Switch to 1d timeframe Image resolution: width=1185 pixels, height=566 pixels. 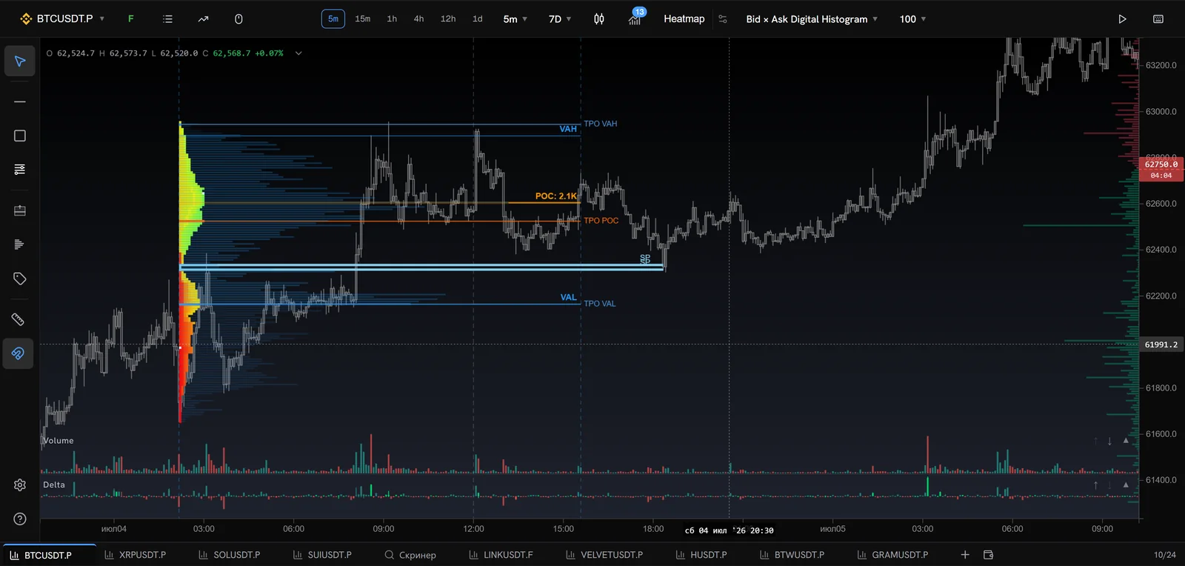click(478, 19)
